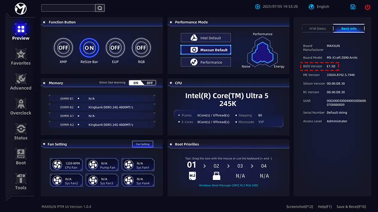Select the CPU Fan 1259 RPM tile
The width and height of the screenshot is (378, 212).
[x=66, y=164]
